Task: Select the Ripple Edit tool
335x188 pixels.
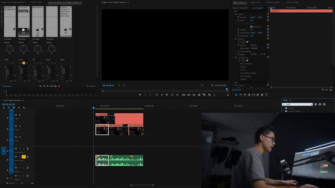Action: [x=245, y=95]
